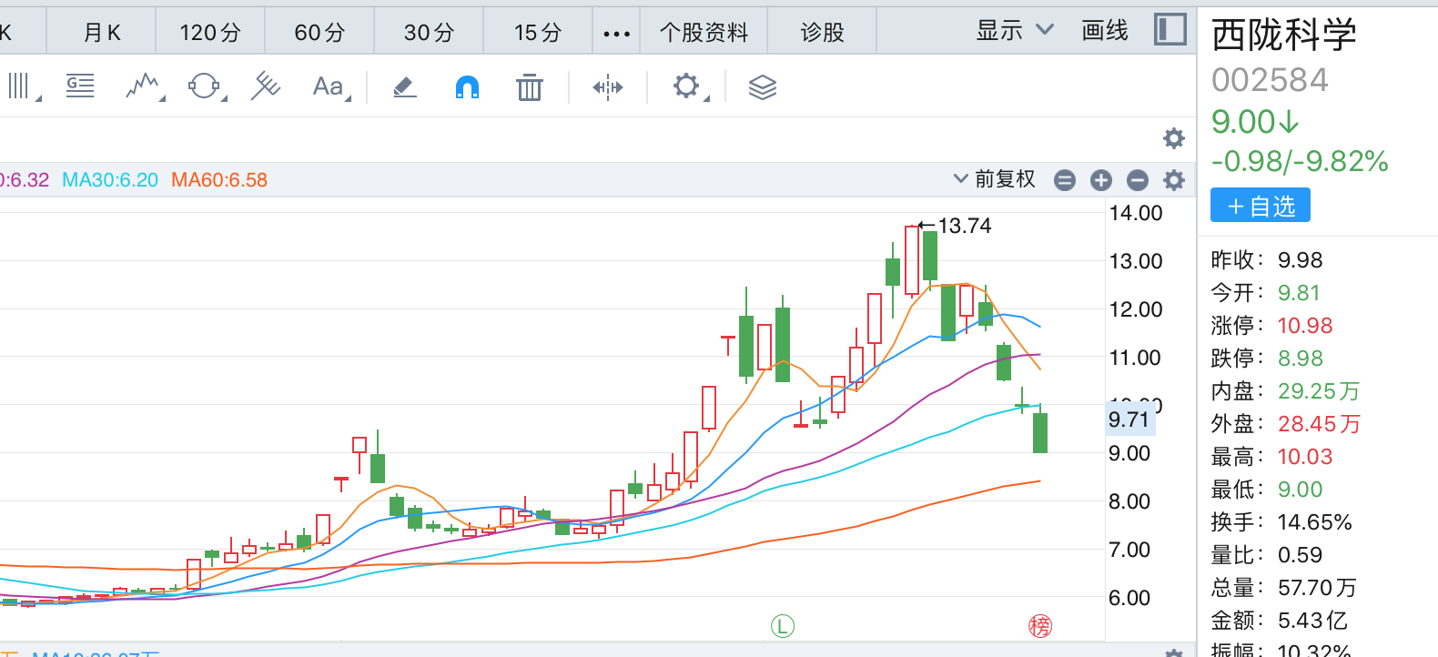Click the pitchfork drawing tool icon

point(265,87)
